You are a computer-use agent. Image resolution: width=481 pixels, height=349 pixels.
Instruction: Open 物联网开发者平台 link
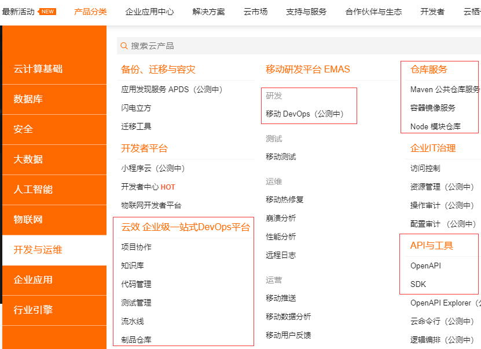151,205
